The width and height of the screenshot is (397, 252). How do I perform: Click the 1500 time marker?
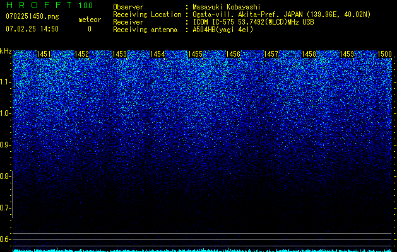coord(385,54)
